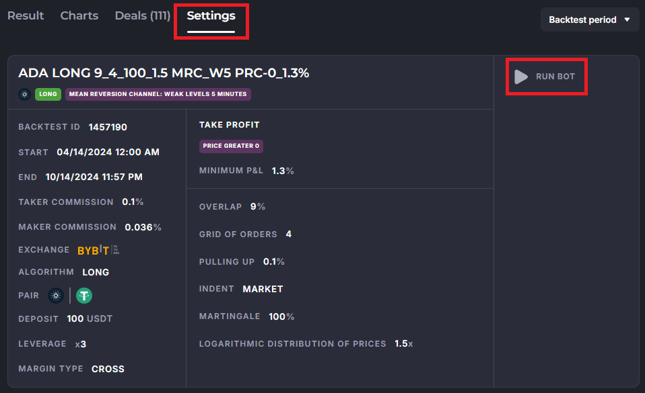The width and height of the screenshot is (645, 393).
Task: Click the green LONG badge
Action: tap(48, 94)
